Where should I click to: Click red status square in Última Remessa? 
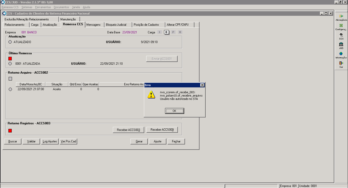10,59
